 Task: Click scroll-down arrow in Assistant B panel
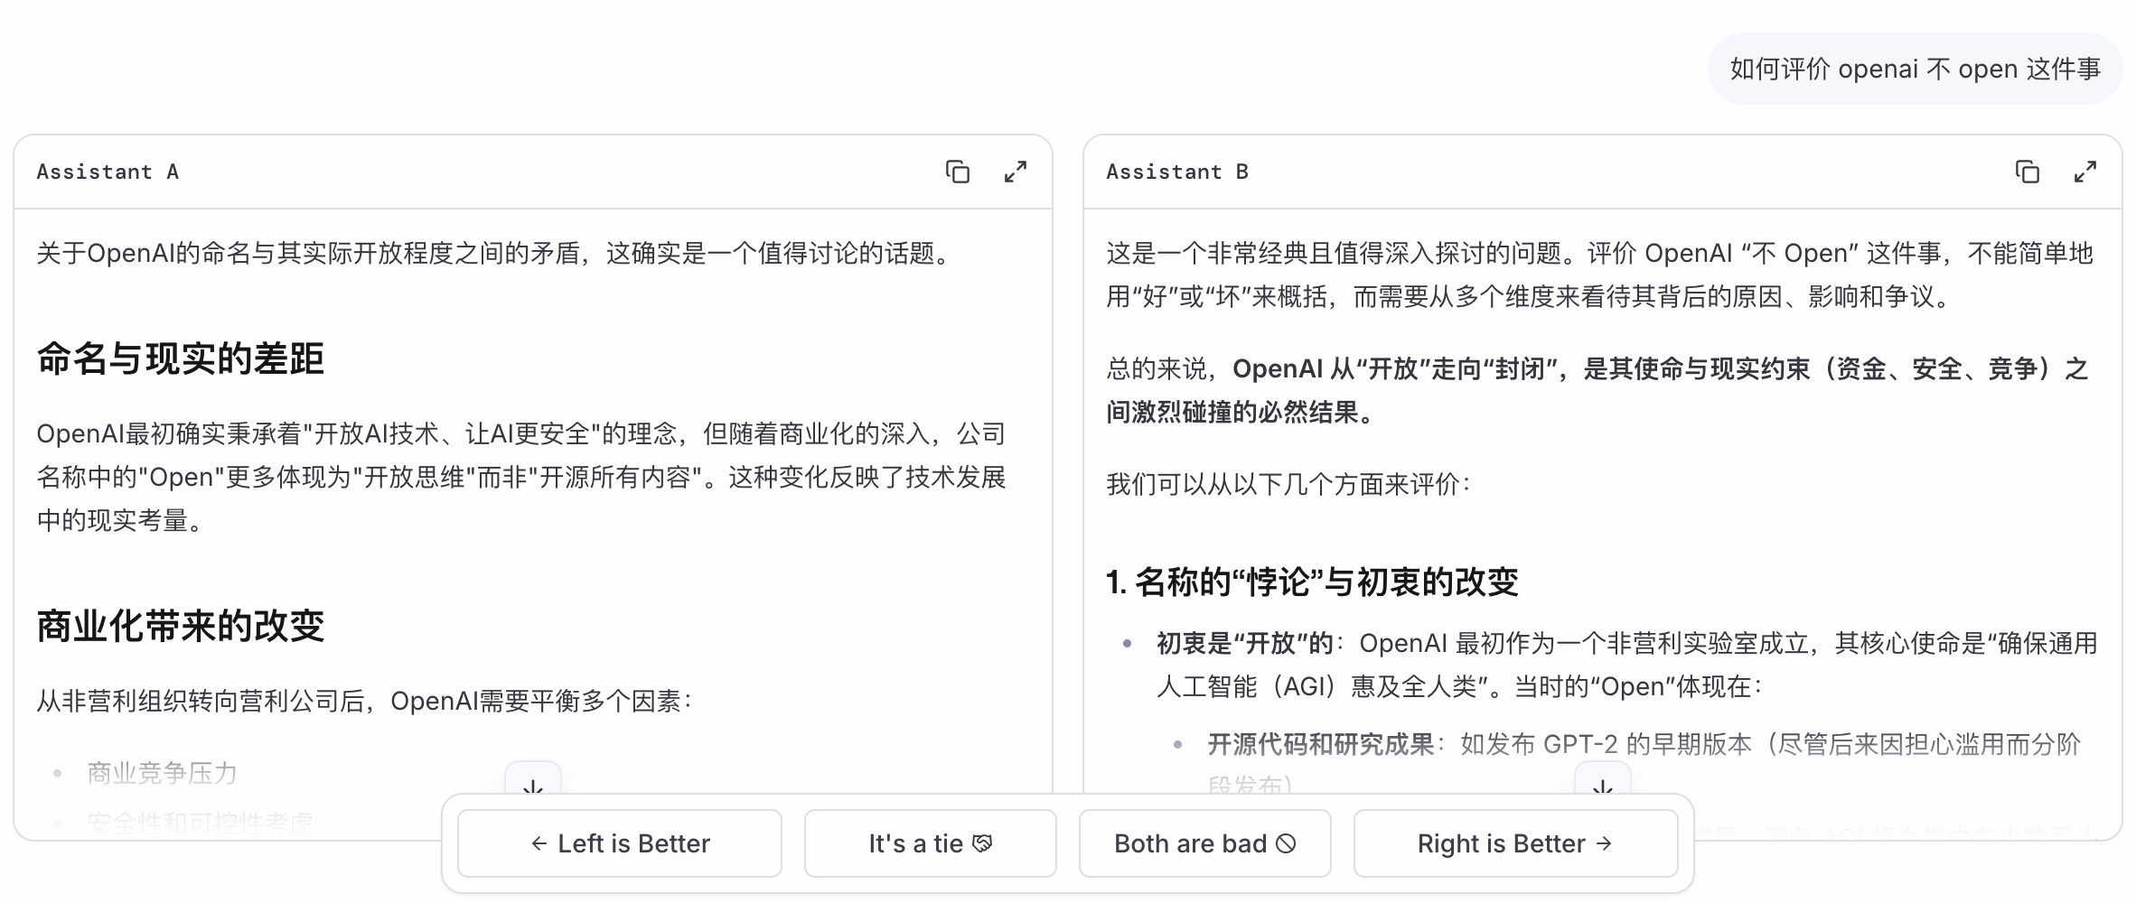[1603, 784]
